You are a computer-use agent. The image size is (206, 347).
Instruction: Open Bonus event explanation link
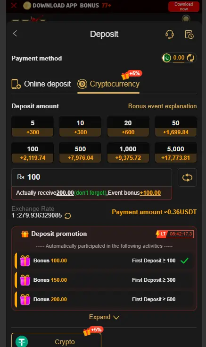162,106
